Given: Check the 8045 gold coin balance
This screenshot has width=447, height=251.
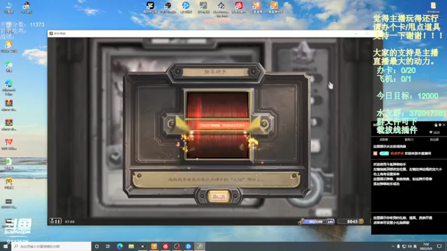Looking at the screenshot, I should pyautogui.click(x=352, y=221).
